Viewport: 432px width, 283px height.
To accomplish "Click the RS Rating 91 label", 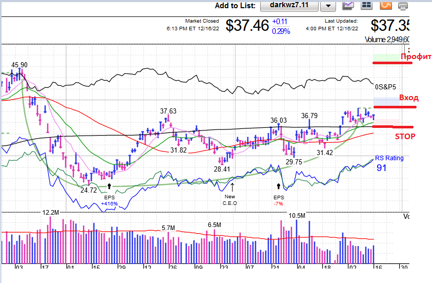I will click(389, 163).
